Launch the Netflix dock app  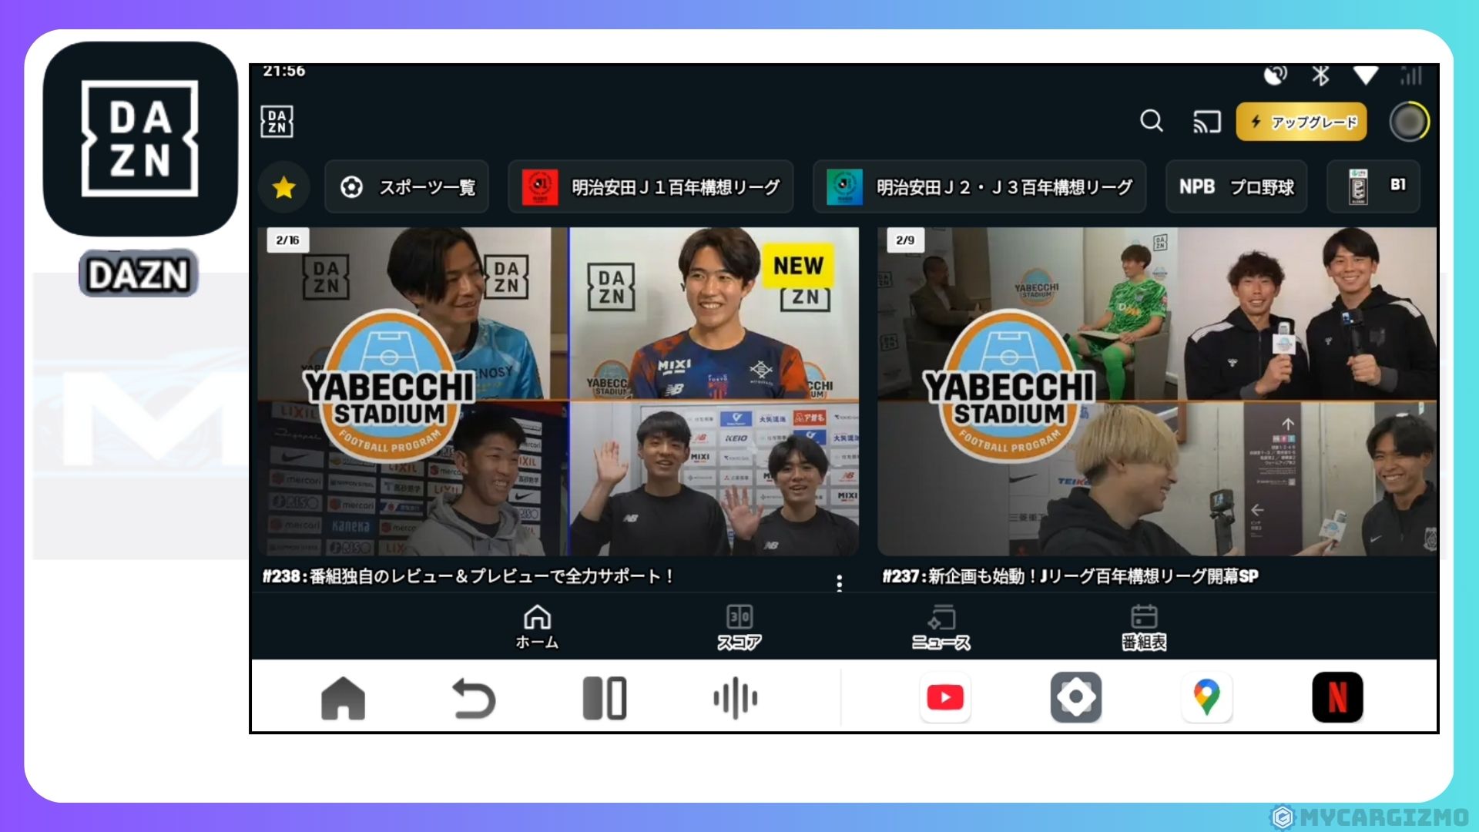coord(1337,698)
